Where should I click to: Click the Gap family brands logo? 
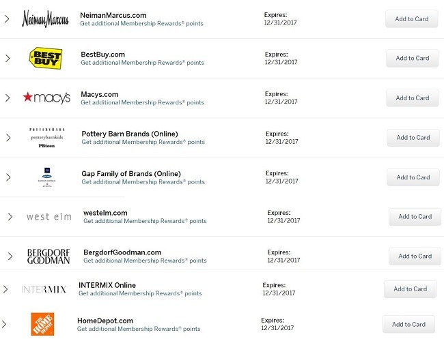(47, 177)
